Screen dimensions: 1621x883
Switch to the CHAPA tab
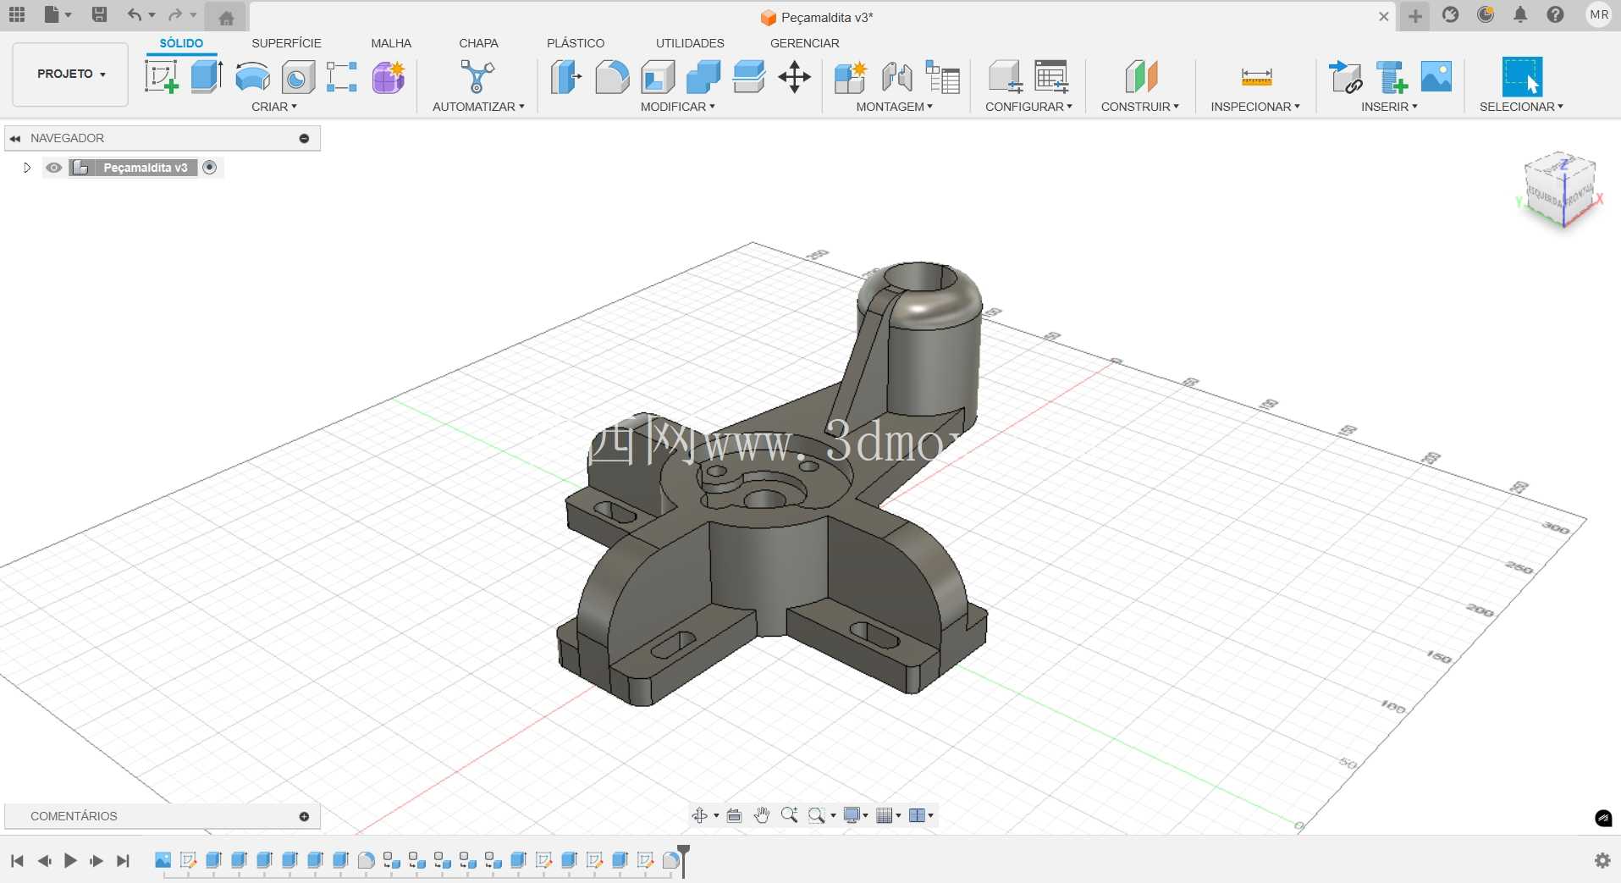[478, 43]
